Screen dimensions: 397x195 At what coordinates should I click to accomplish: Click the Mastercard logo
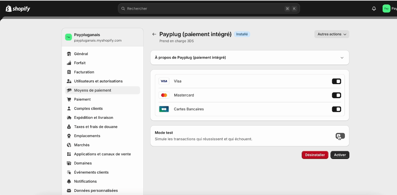coord(164,95)
